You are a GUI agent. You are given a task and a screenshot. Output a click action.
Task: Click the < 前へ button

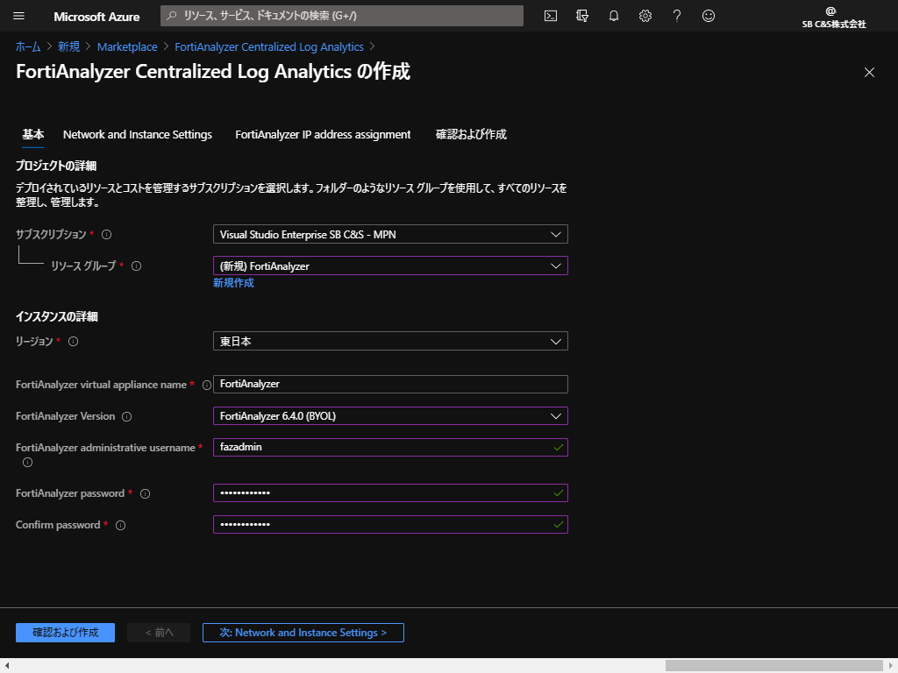click(x=159, y=633)
